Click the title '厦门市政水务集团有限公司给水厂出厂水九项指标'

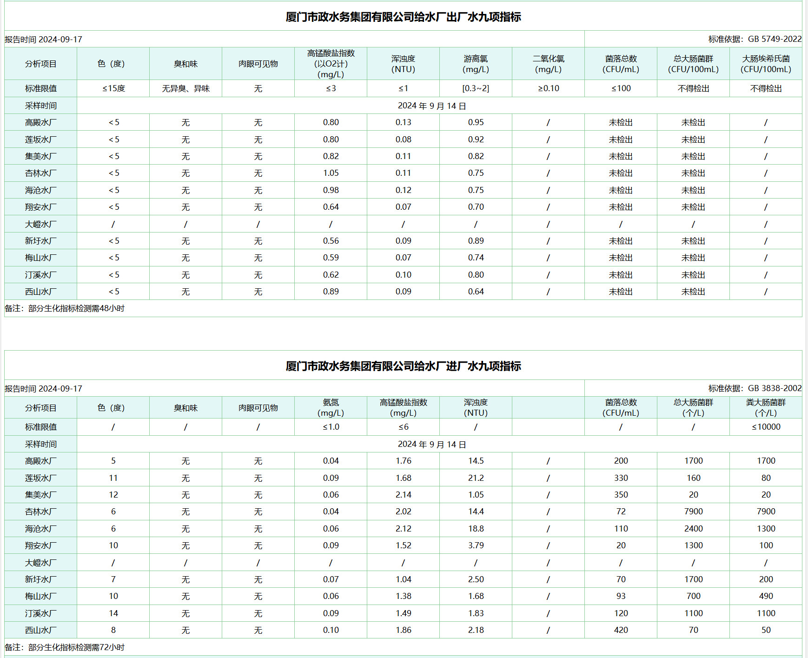(x=403, y=17)
